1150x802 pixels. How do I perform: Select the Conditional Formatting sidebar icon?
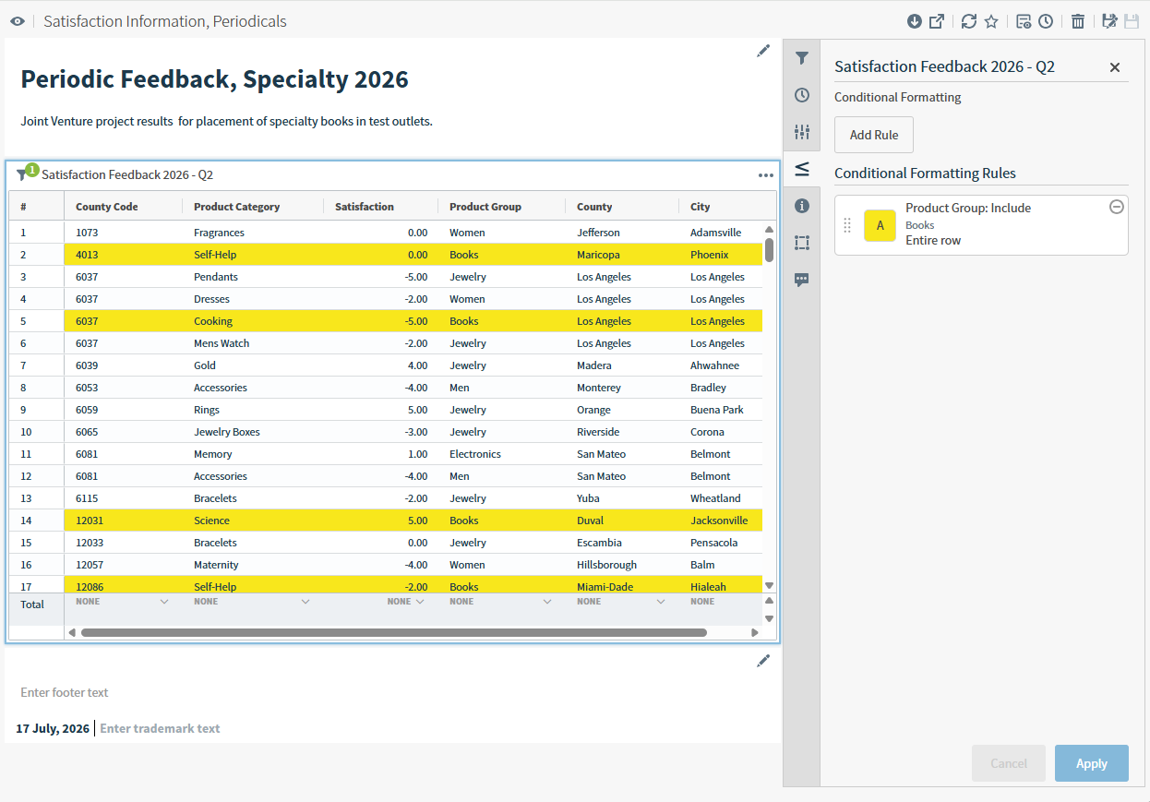[802, 169]
